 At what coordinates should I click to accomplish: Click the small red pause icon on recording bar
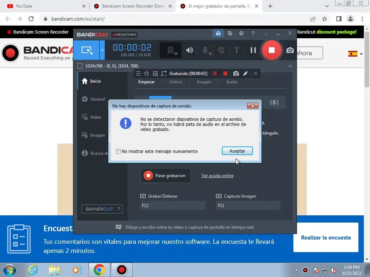(x=215, y=74)
